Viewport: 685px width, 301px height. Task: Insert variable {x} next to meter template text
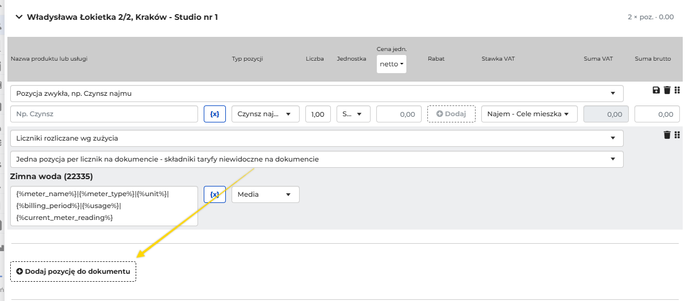tap(215, 194)
